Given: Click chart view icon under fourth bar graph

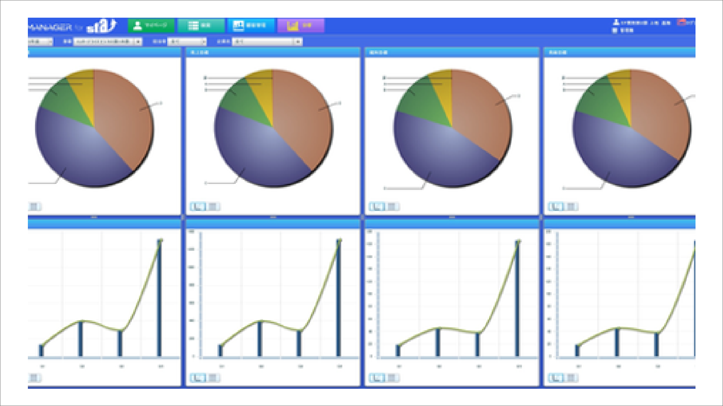Looking at the screenshot, I should pos(556,378).
